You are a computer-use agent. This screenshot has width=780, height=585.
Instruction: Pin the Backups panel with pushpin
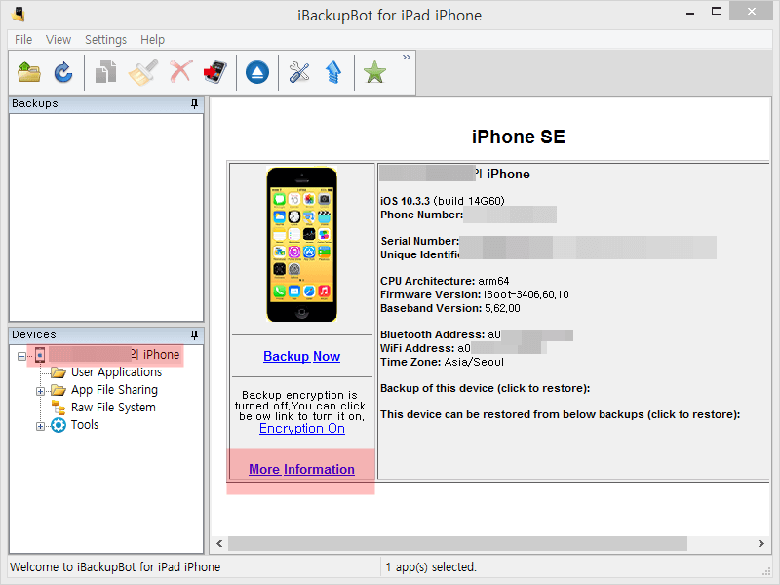(194, 103)
